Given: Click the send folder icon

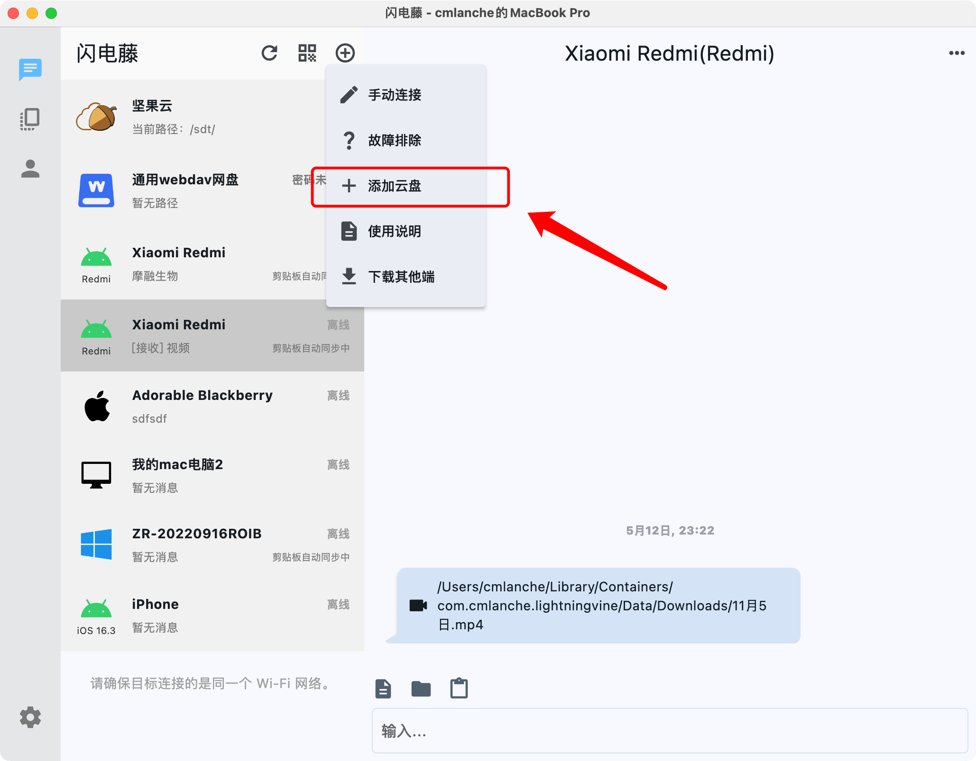Looking at the screenshot, I should 421,689.
